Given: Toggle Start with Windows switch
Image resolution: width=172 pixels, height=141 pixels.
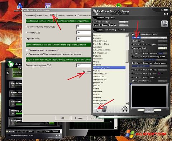Looking at the screenshot, I should pyautogui.click(x=124, y=22).
